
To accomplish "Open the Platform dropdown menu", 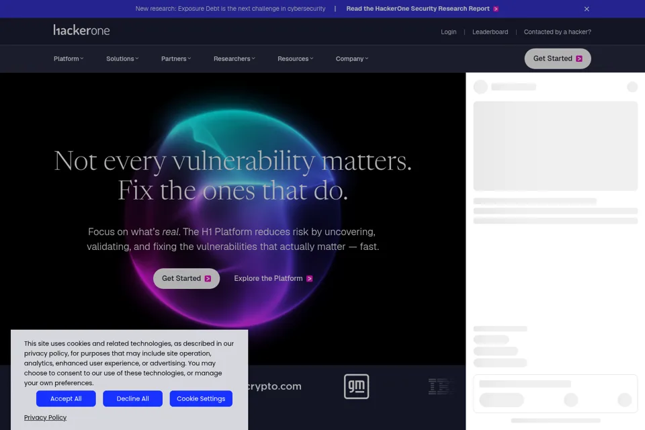I will pos(69,59).
